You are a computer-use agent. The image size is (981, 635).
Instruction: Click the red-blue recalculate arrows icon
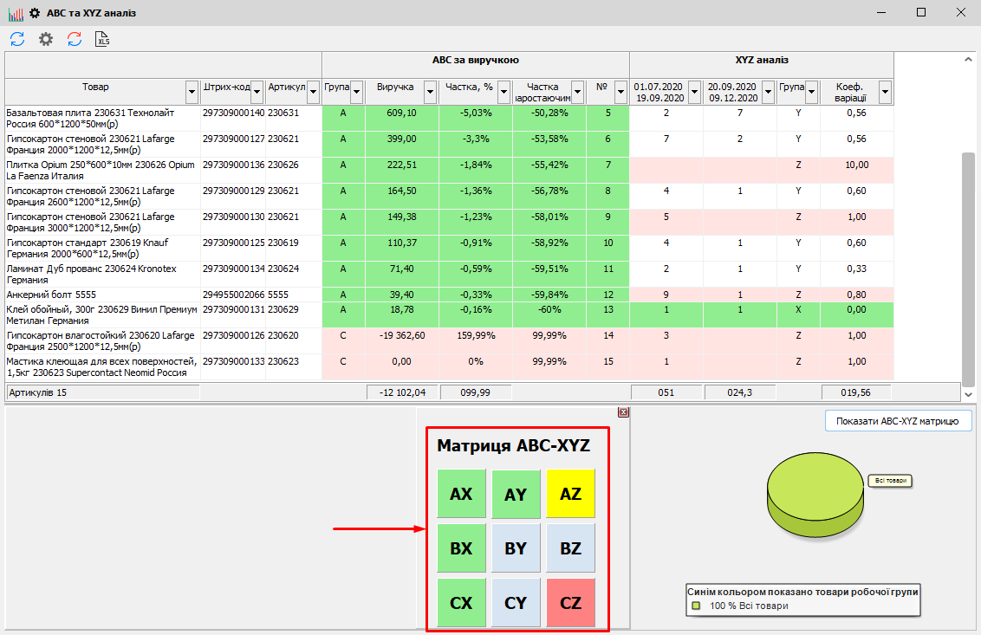(x=75, y=39)
